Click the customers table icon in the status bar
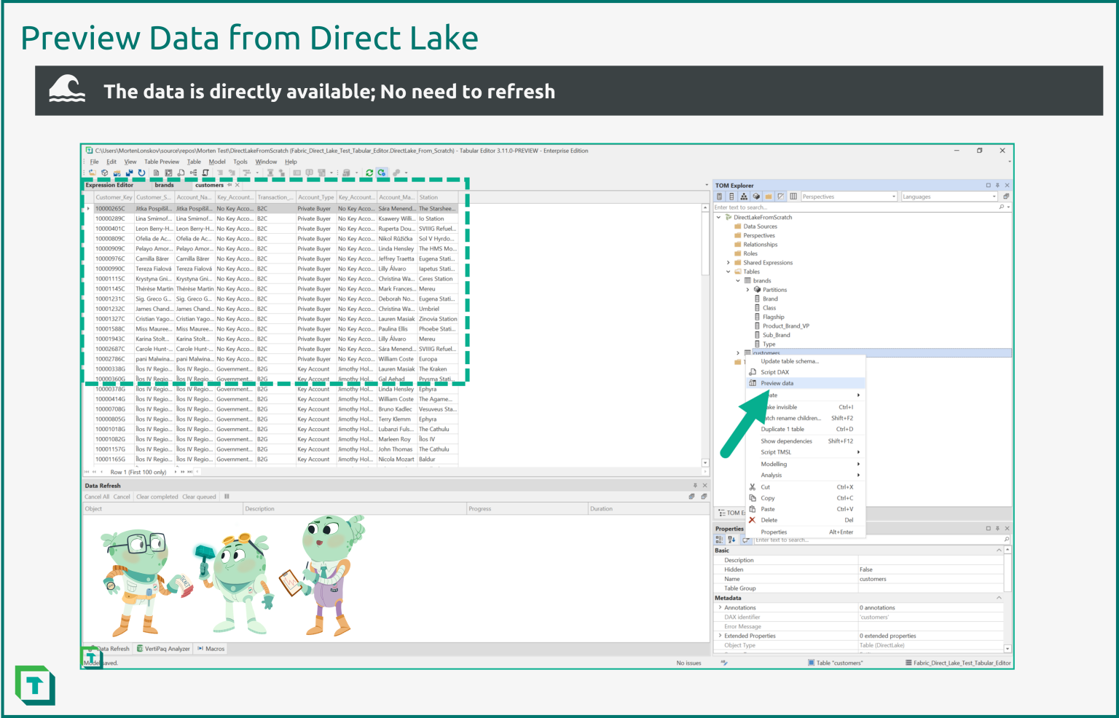Image resolution: width=1119 pixels, height=718 pixels. coord(811,663)
